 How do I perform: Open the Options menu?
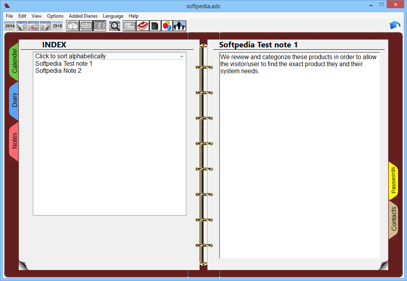55,16
